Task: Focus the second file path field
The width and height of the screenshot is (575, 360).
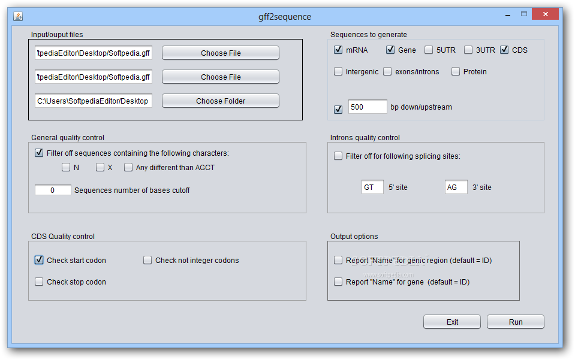Action: click(x=94, y=77)
